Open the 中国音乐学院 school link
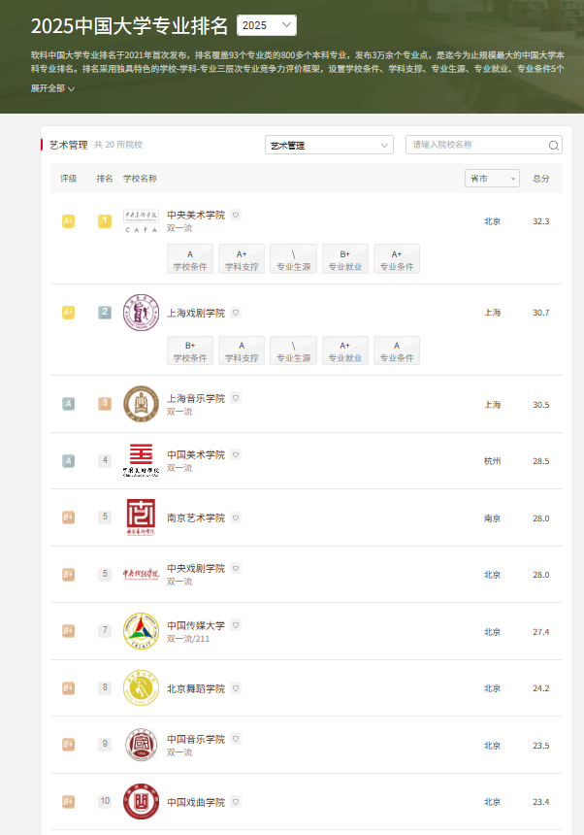584x835 pixels. click(x=196, y=739)
